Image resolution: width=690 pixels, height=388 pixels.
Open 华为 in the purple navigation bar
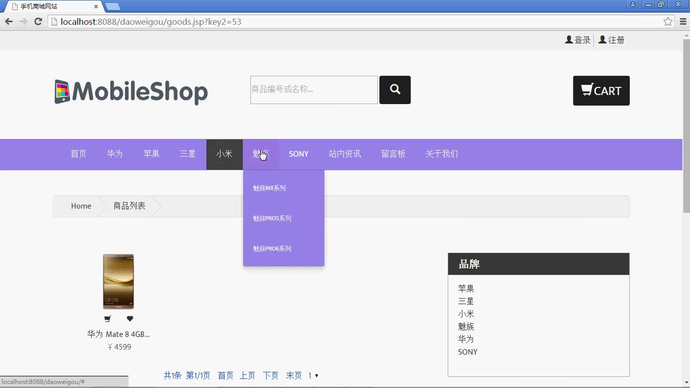point(115,154)
